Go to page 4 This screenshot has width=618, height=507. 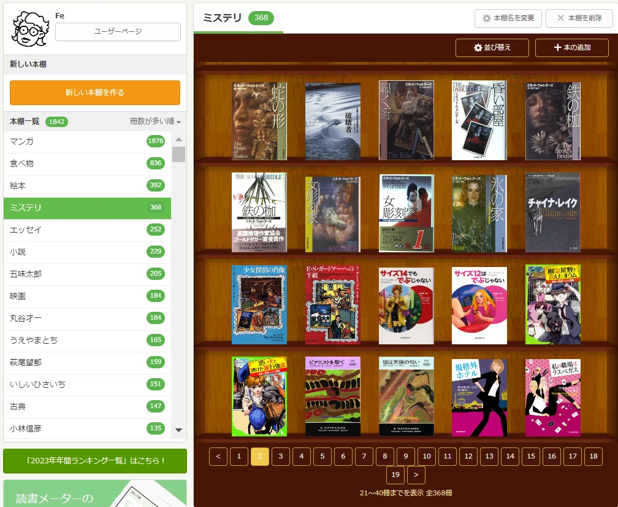tap(302, 457)
